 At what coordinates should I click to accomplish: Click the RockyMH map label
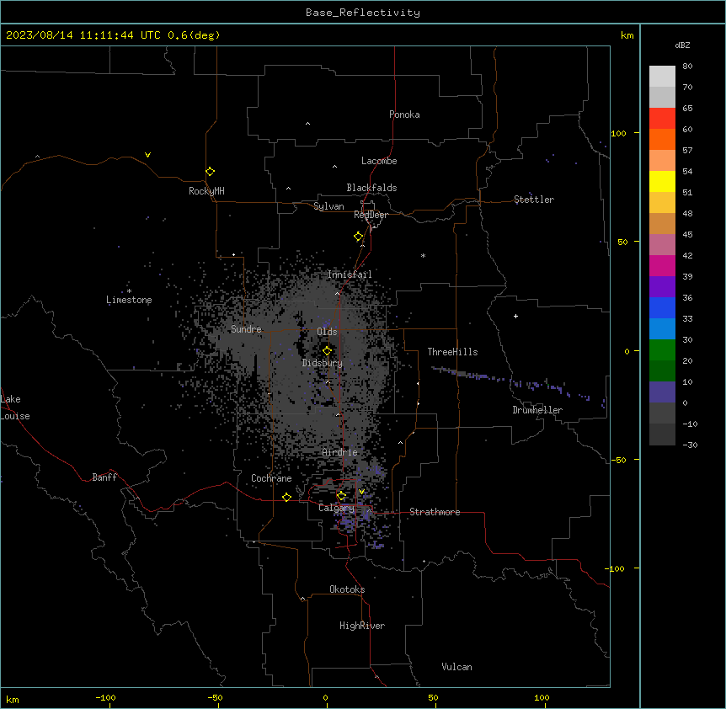(206, 191)
